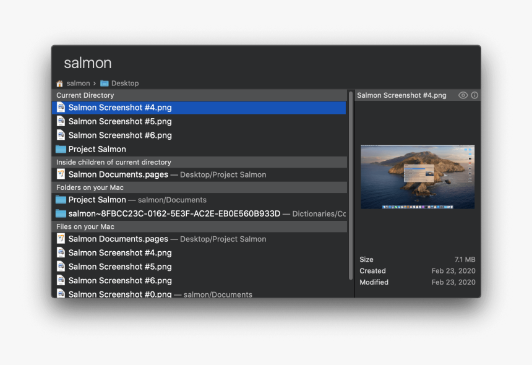Click the Desktop folder icon in breadcrumb

(105, 84)
